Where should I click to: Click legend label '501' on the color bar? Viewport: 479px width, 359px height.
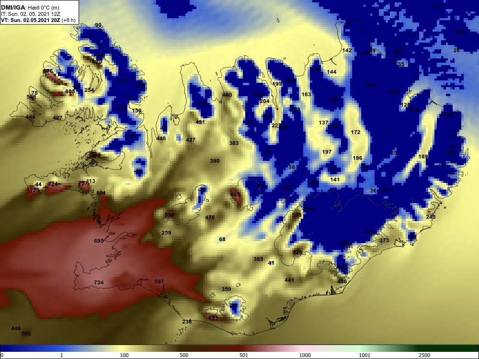[244, 355]
